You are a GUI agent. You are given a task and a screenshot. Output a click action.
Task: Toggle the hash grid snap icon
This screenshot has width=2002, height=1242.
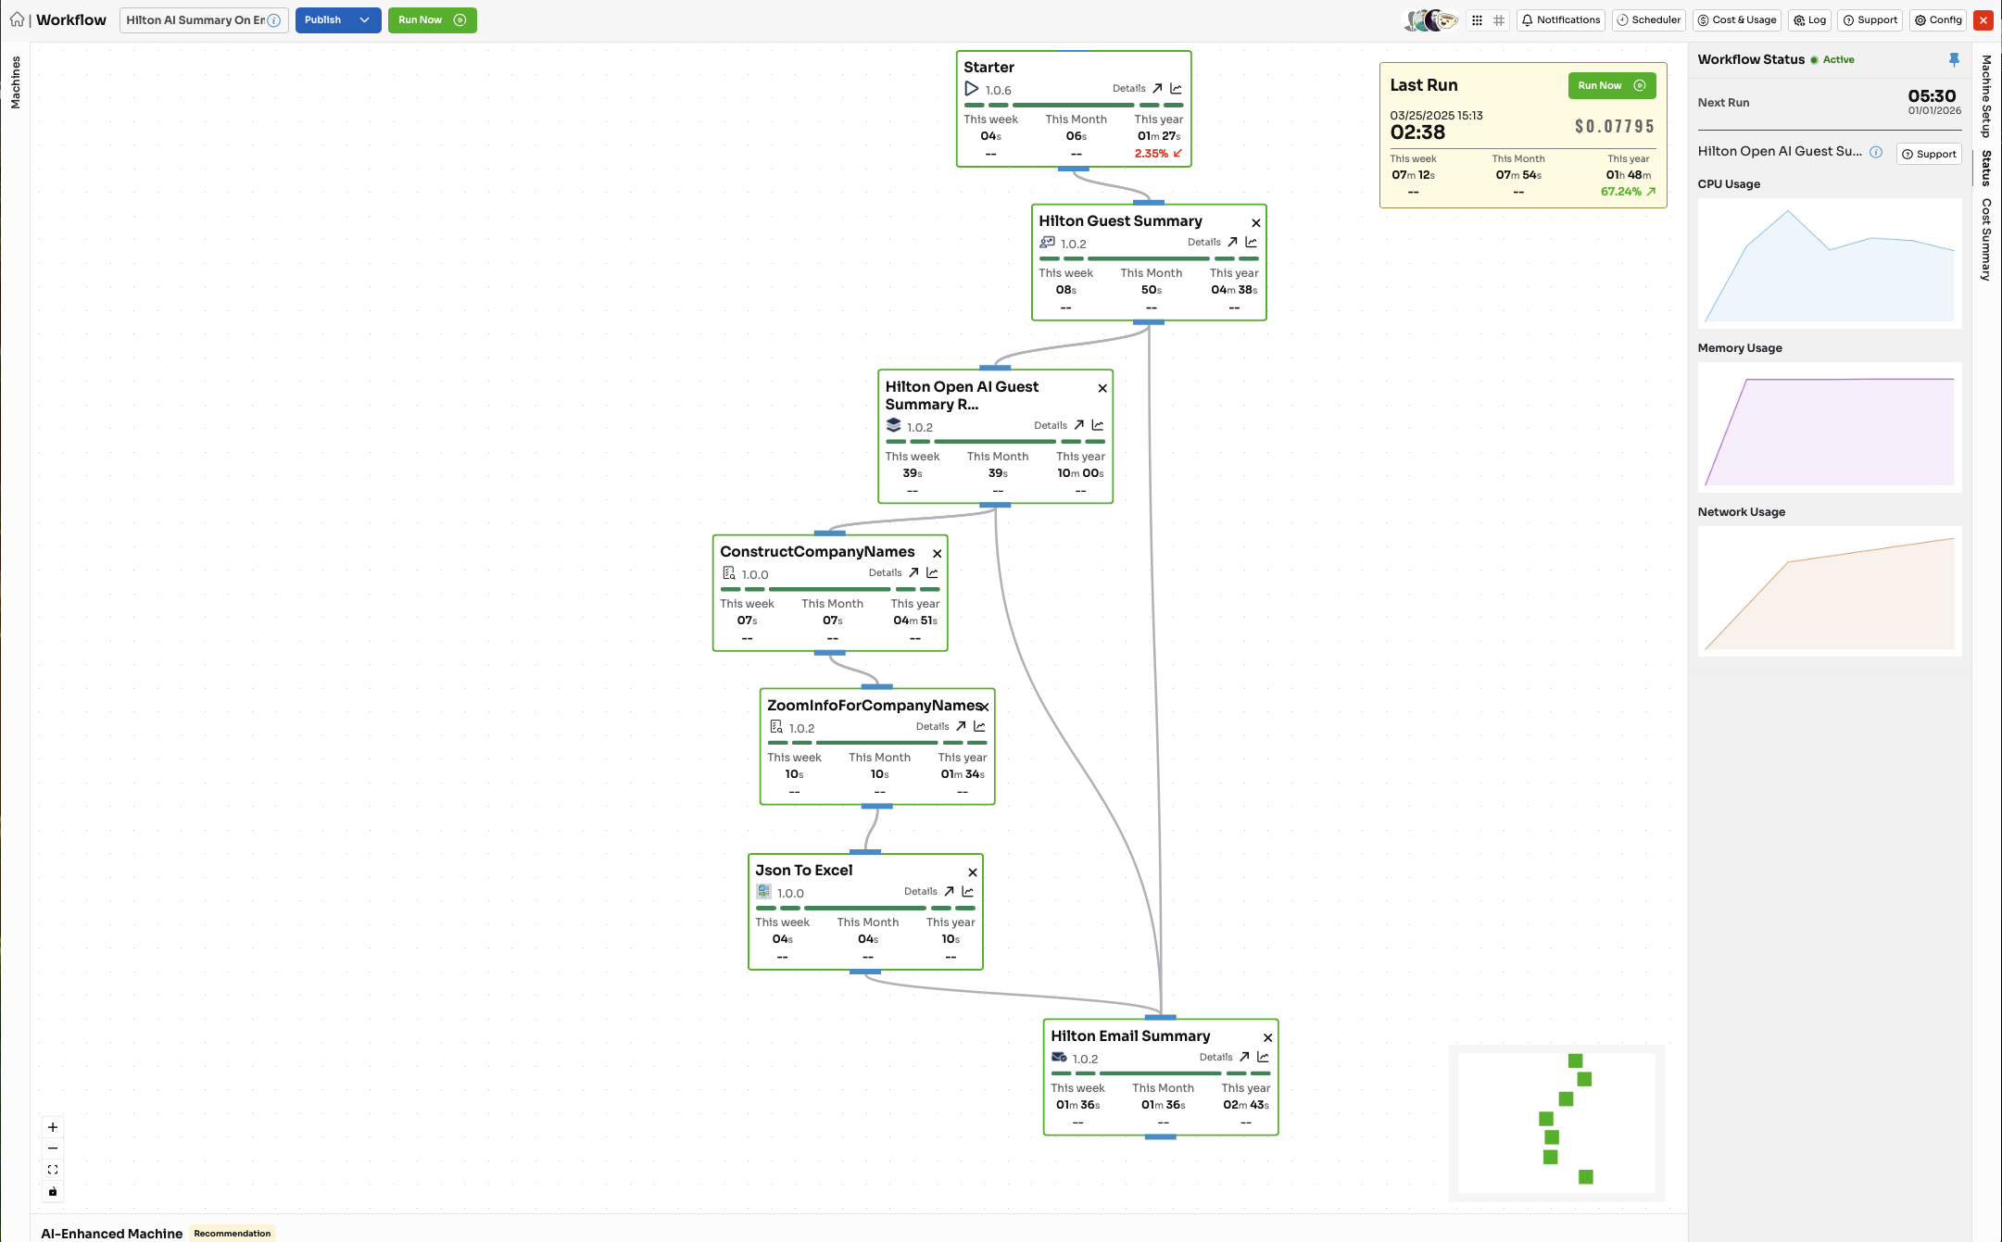(1499, 20)
